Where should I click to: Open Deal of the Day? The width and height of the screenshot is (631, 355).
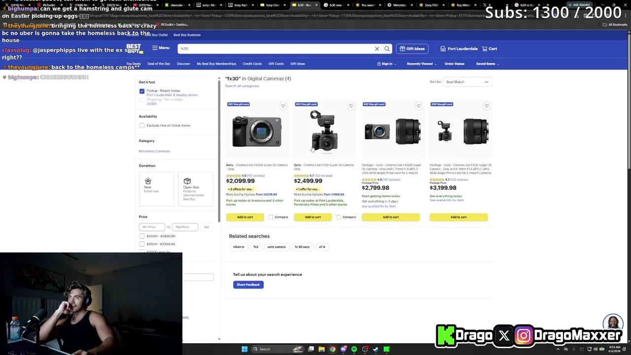pyautogui.click(x=159, y=64)
